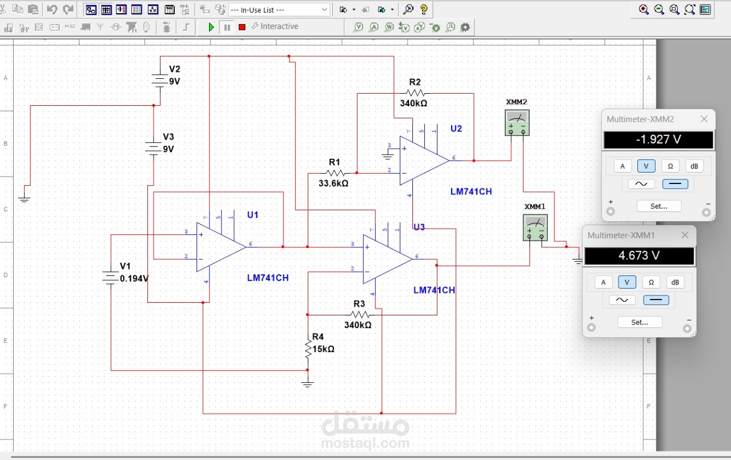Click Set... button on Multimeter-XMM2
This screenshot has height=460, width=731.
(659, 206)
